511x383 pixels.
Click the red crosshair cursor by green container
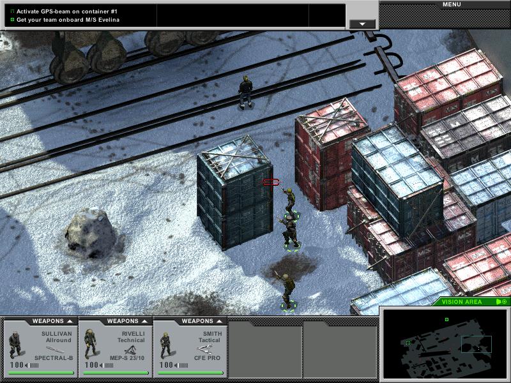[270, 183]
